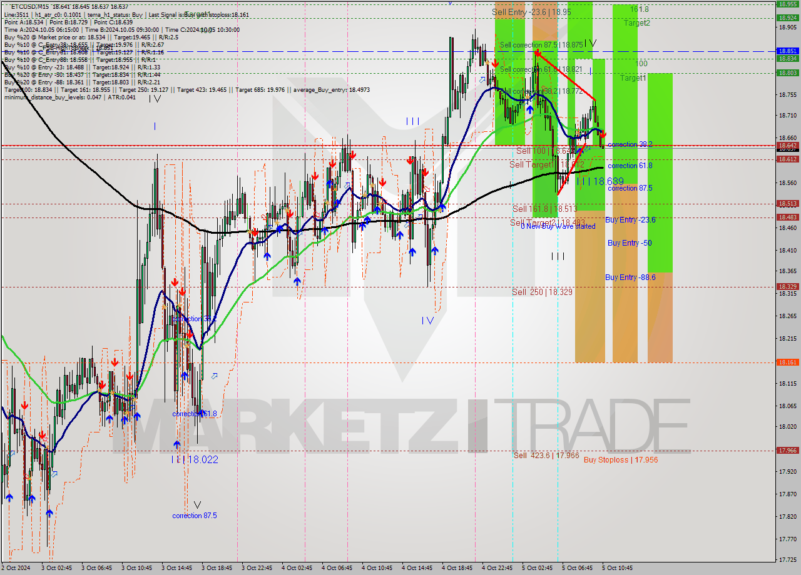Click the red 18.329 price tag

788,286
